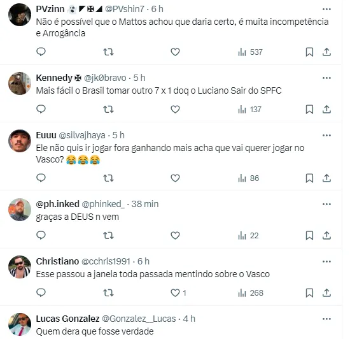357x339 pixels.
Task: Reply to PVzinn's tweet about Mattos
Action: coord(41,52)
